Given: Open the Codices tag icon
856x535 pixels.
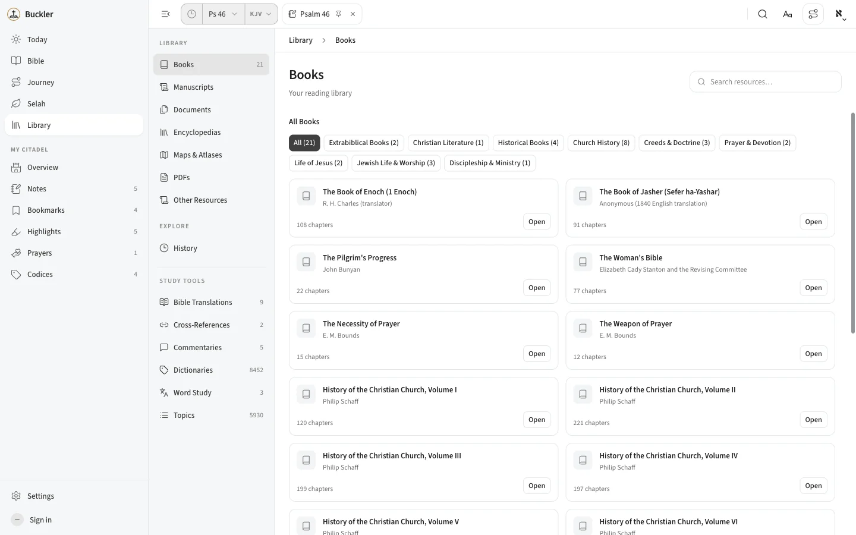Looking at the screenshot, I should [16, 275].
